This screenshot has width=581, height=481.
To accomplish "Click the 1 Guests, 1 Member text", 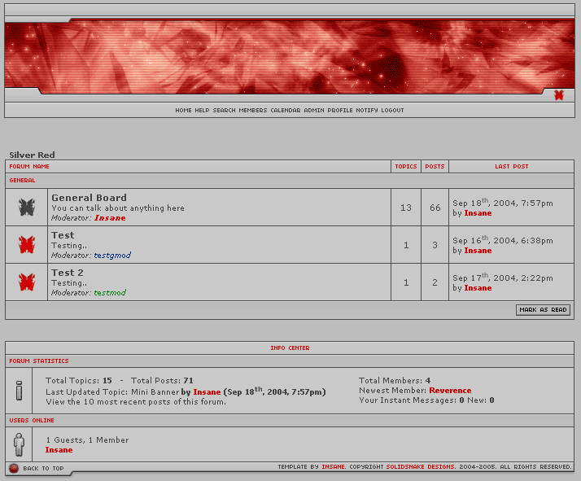I will pos(87,440).
